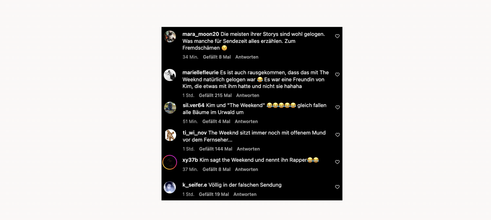Like mariellefleurie's comment with the heart icon
The image size is (491, 220).
point(337,74)
